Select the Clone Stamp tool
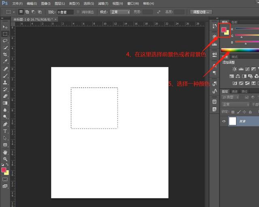Image resolution: width=259 pixels, height=207 pixels. click(5, 82)
